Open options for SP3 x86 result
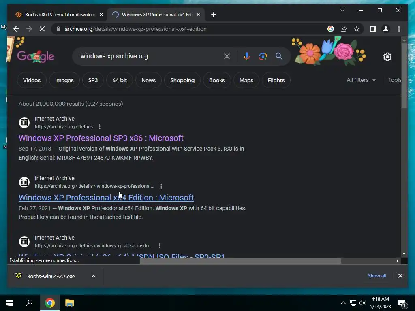This screenshot has width=415, height=311. tap(100, 127)
